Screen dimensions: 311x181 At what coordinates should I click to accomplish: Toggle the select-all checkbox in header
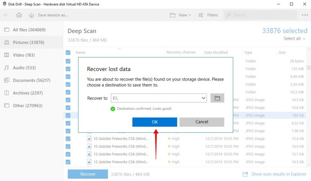pyautogui.click(x=68, y=52)
